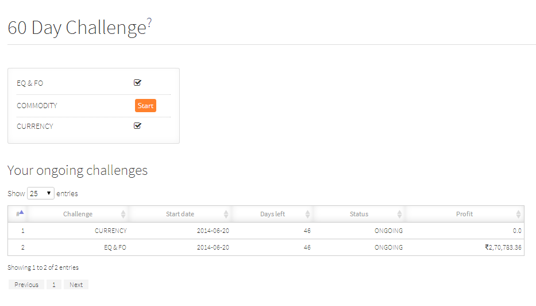The width and height of the screenshot is (536, 306).
Task: Go to Next page
Action: [76, 285]
